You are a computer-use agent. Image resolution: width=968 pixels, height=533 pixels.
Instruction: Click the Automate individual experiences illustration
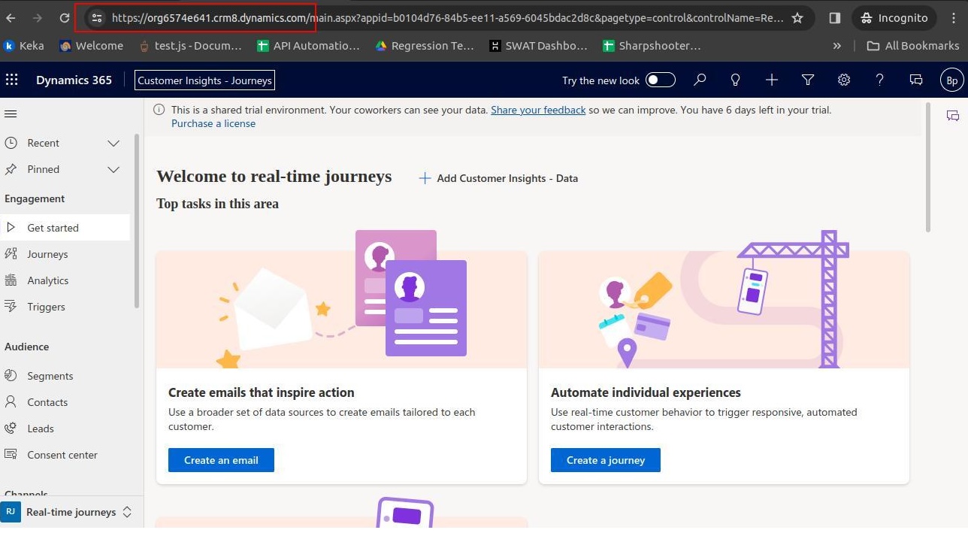724,299
